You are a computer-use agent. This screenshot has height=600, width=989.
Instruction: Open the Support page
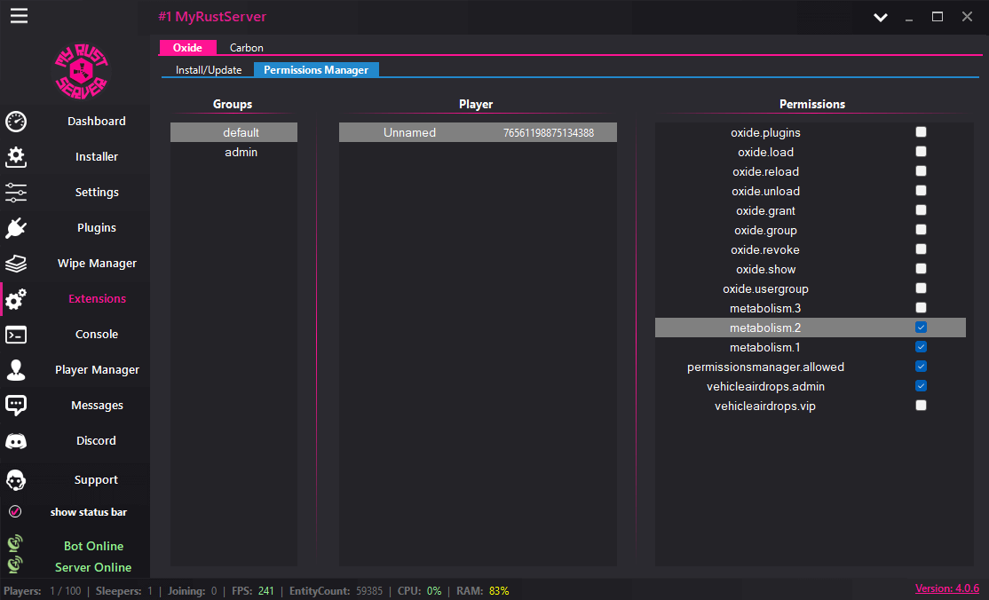pyautogui.click(x=96, y=479)
